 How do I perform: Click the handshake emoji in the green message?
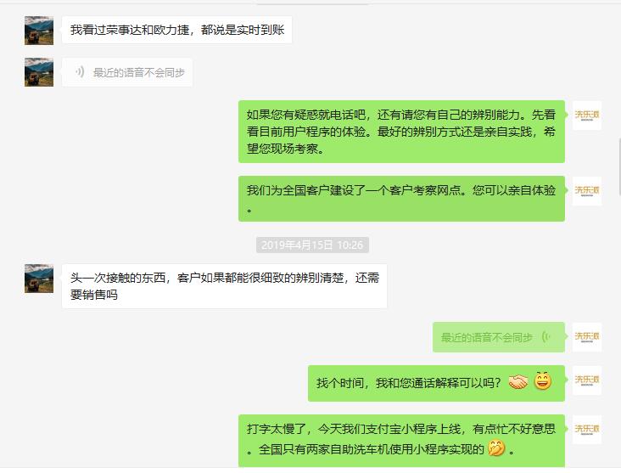518,382
